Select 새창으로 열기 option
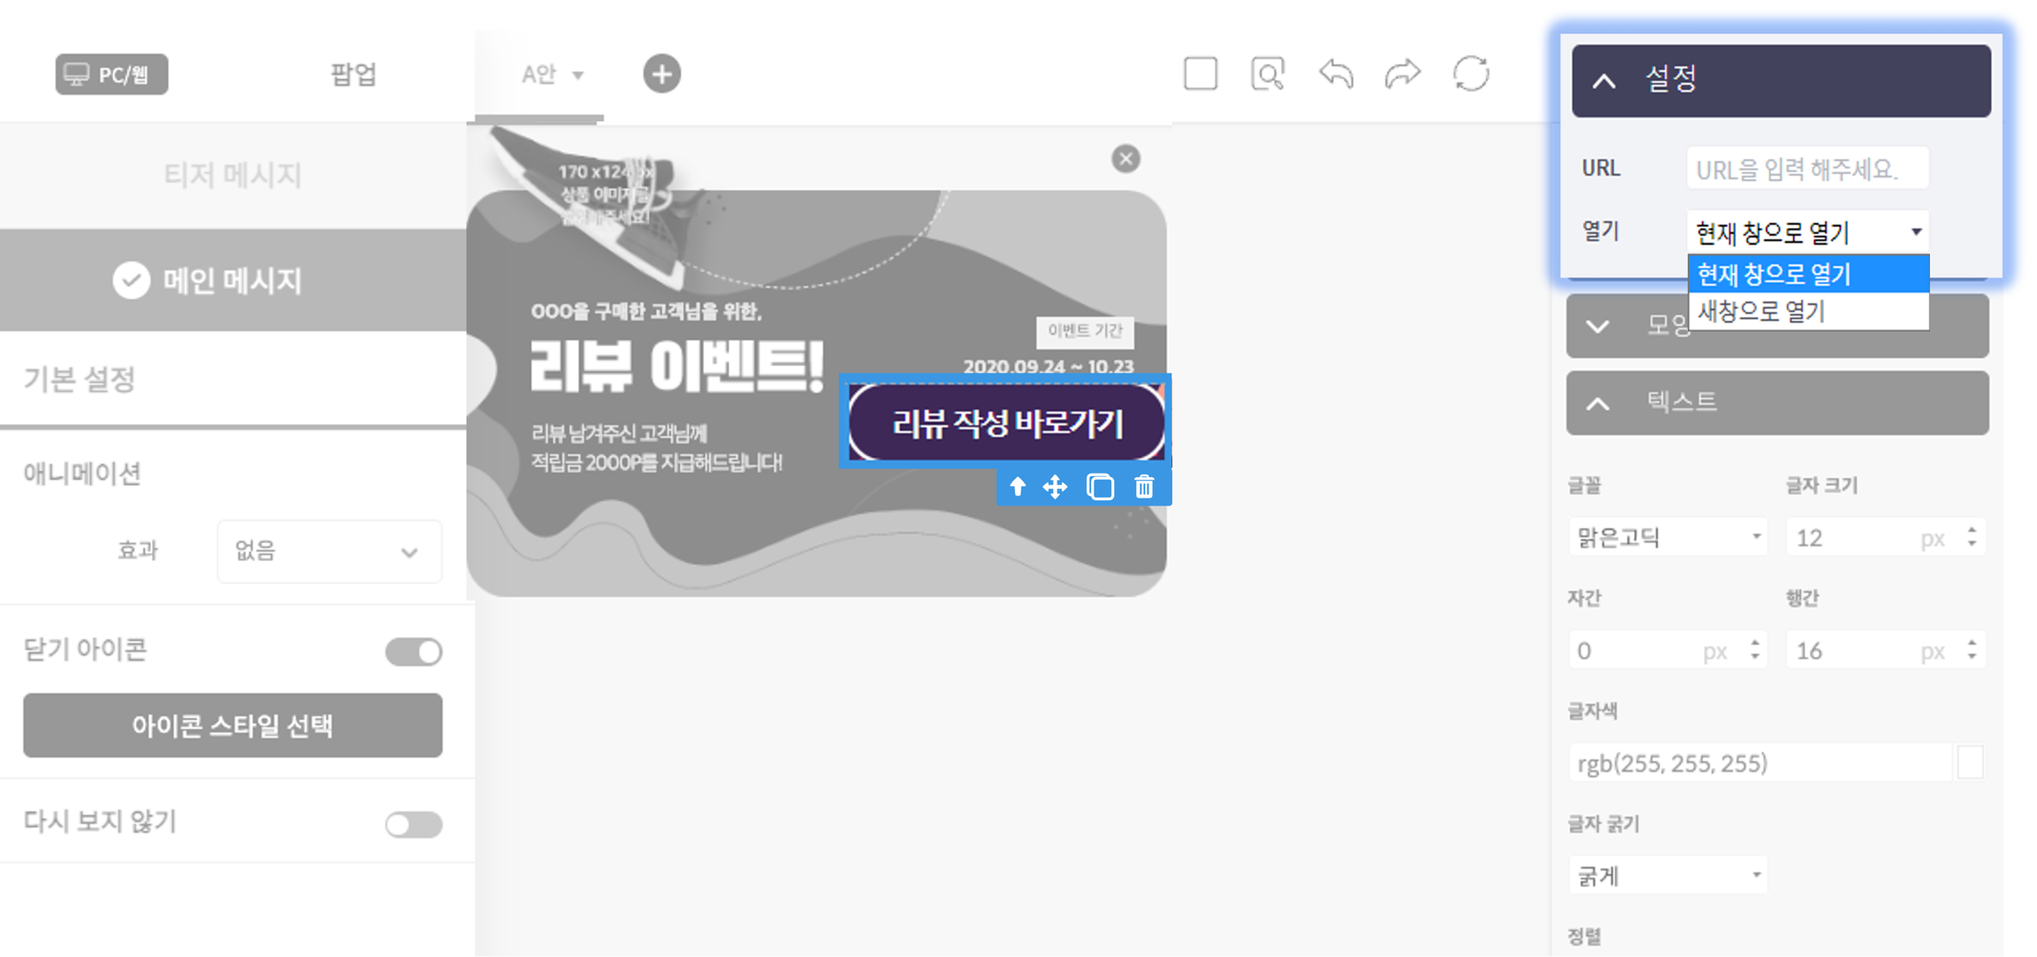This screenshot has width=2037, height=957. [x=1807, y=311]
